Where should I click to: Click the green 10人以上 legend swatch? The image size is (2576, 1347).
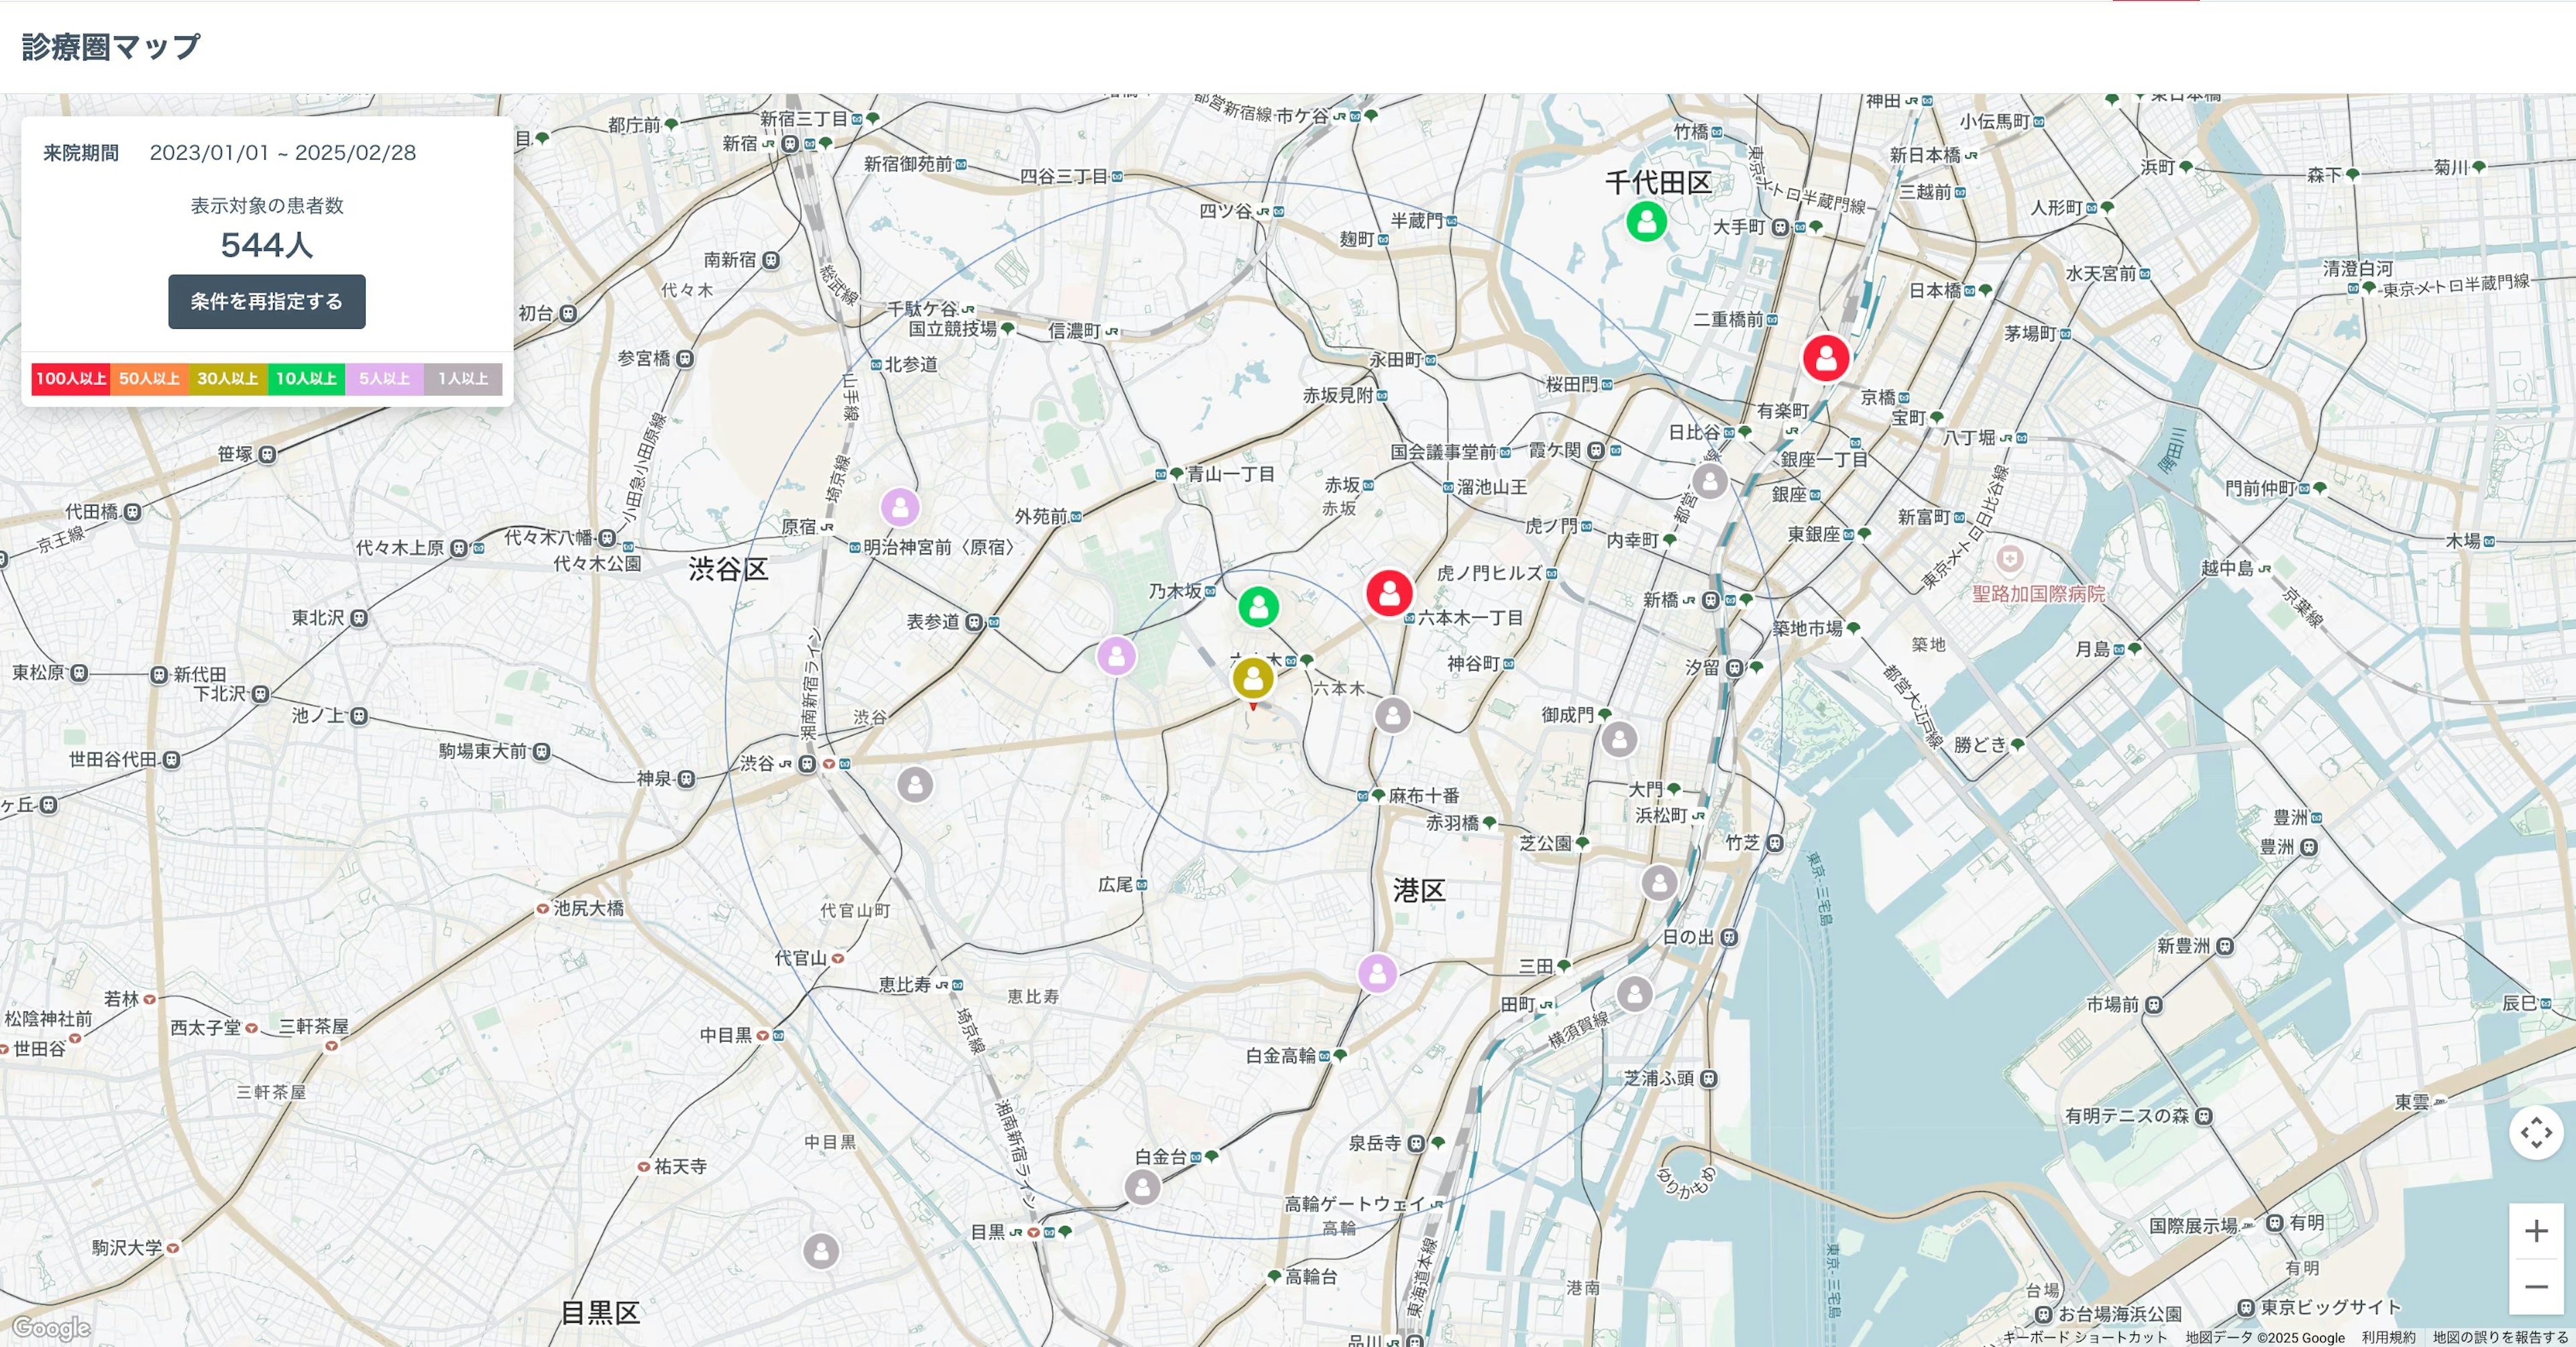(x=306, y=379)
